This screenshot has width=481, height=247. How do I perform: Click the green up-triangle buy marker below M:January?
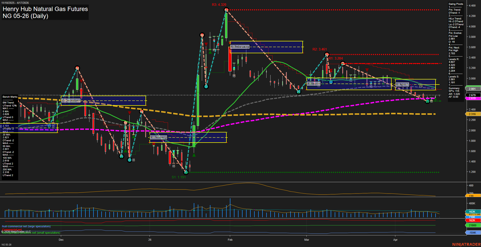click(x=194, y=155)
